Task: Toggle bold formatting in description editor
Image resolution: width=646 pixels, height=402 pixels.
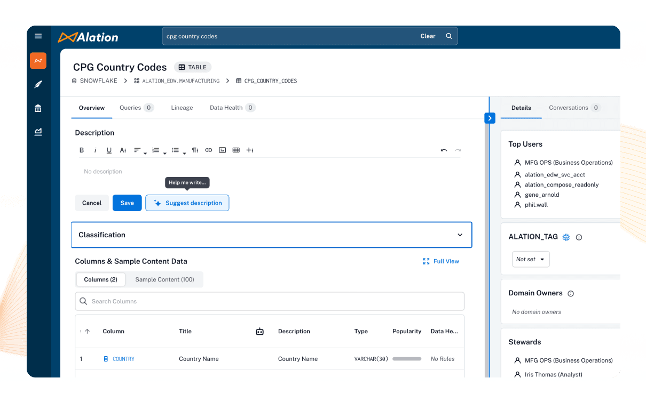Action: pos(82,150)
